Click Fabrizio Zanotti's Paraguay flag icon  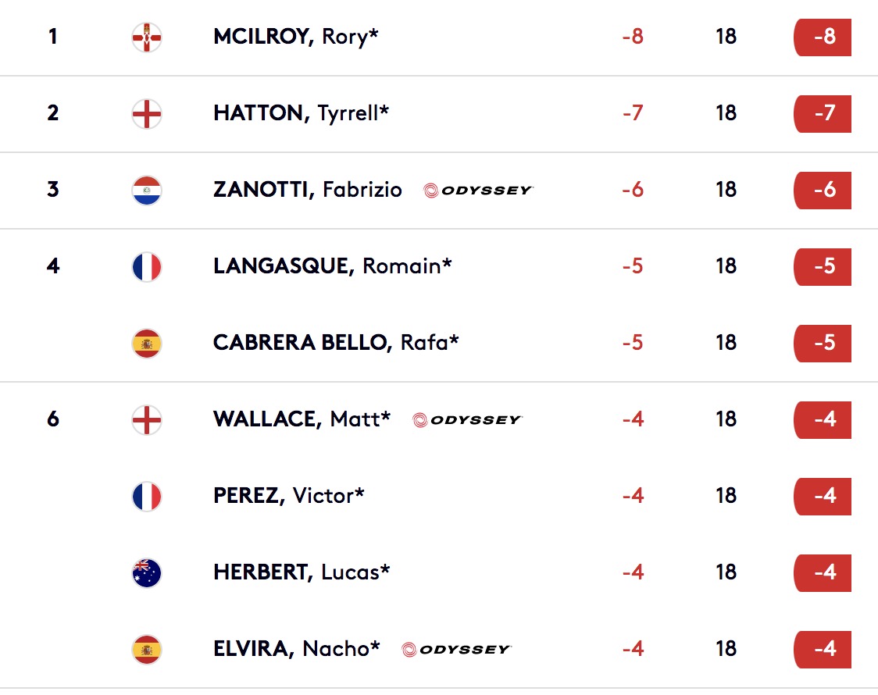click(x=147, y=191)
